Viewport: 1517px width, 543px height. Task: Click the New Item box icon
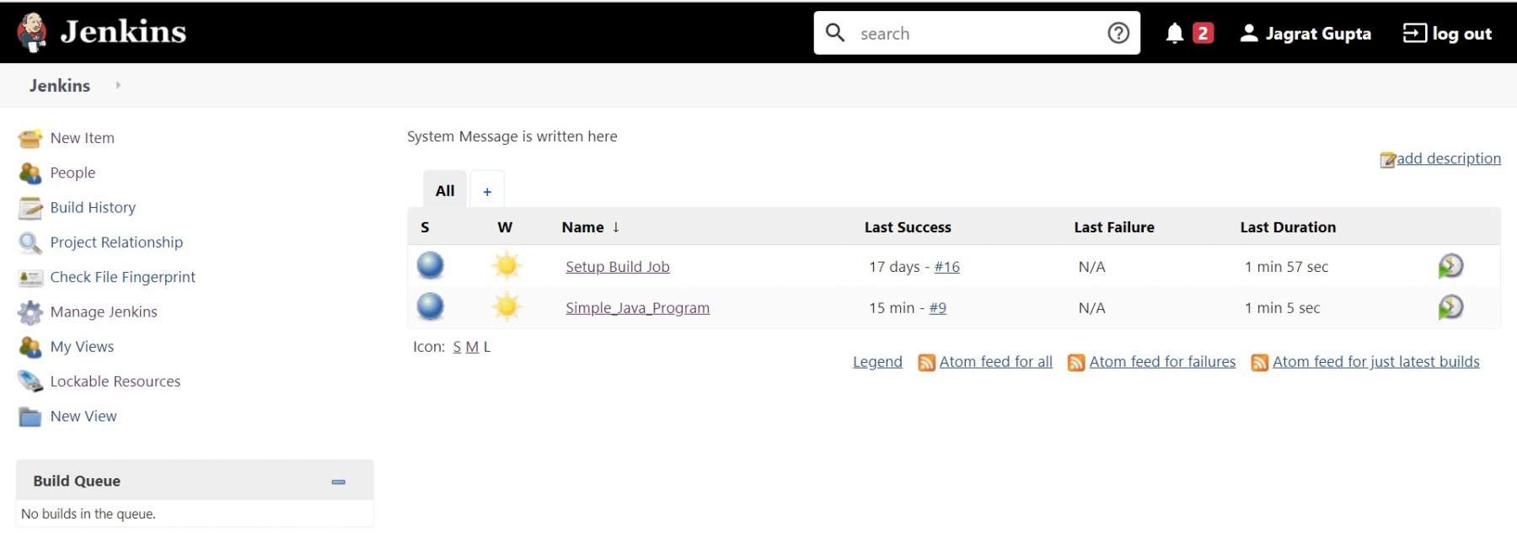[30, 138]
